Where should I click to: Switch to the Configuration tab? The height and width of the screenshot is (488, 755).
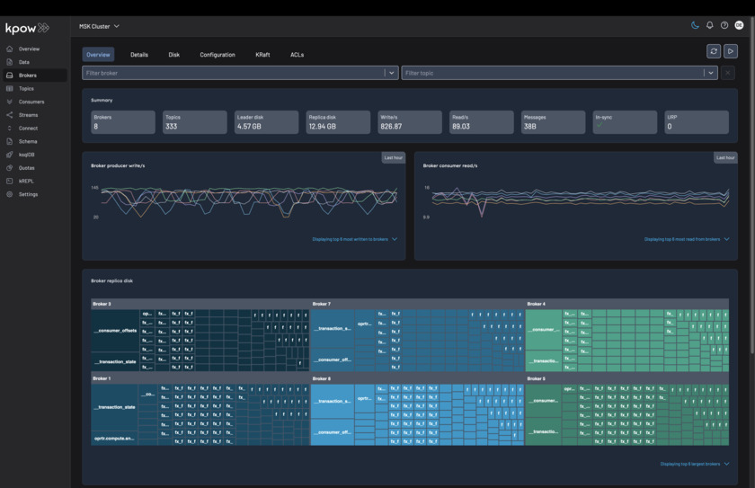tap(218, 55)
